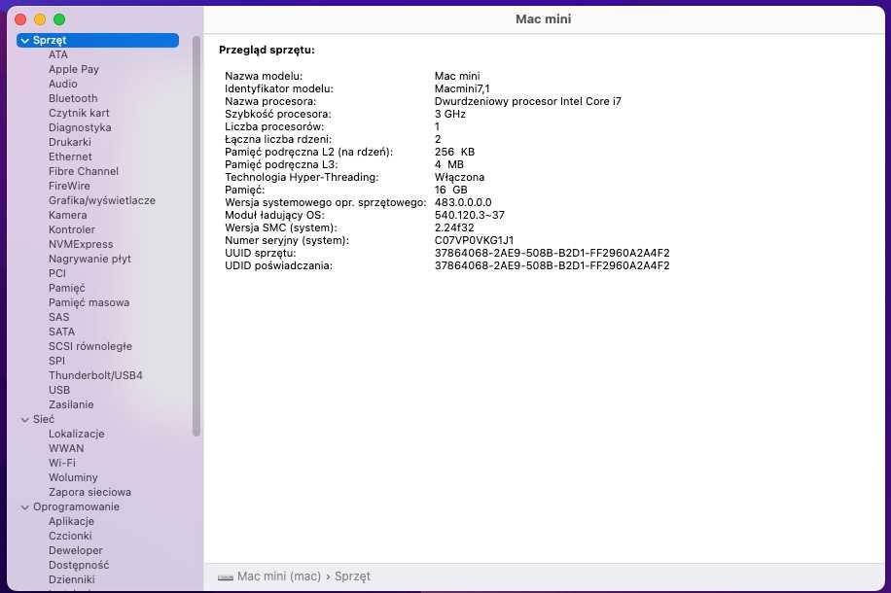The height and width of the screenshot is (593, 891).
Task: Select Pamięć in the sidebar
Action: point(66,288)
